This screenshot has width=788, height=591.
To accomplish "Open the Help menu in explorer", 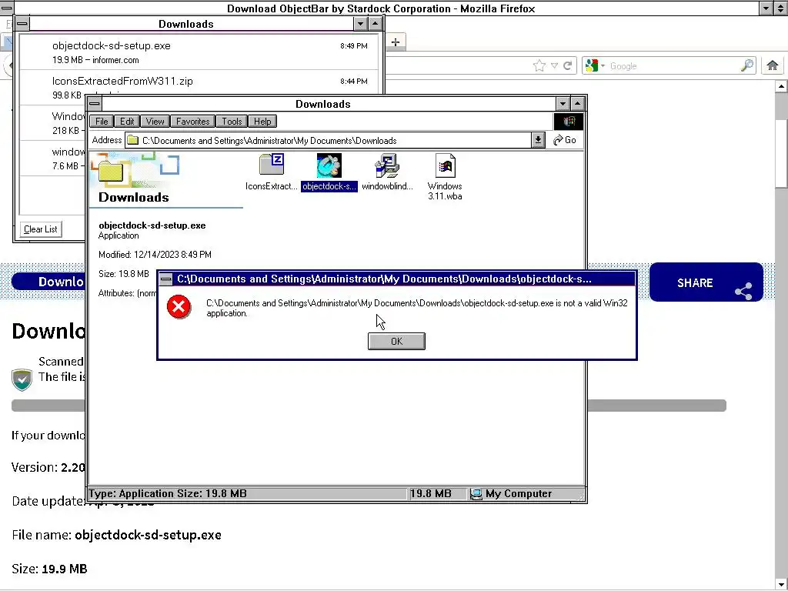I will [262, 121].
